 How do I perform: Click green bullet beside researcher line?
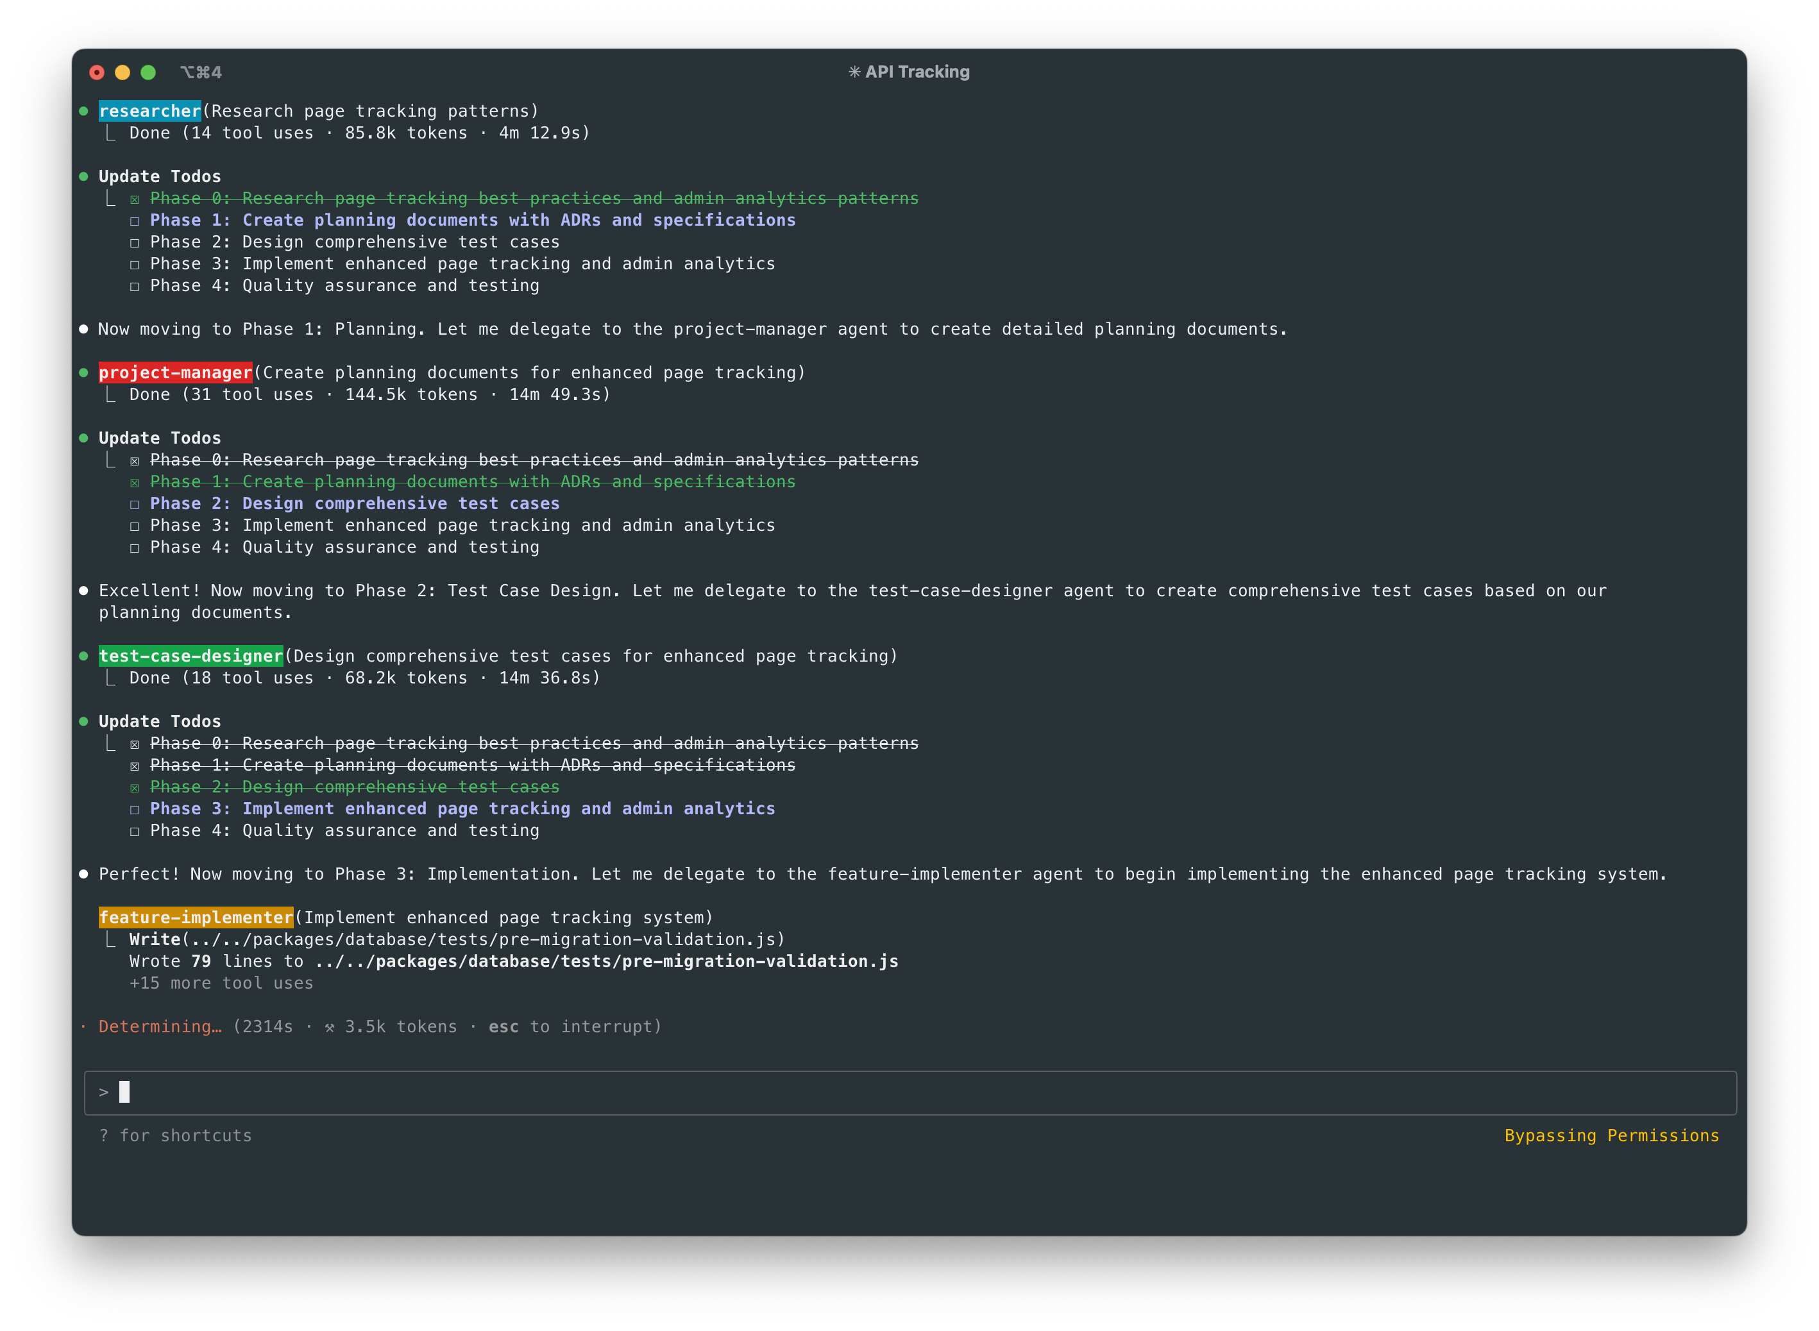coord(84,111)
